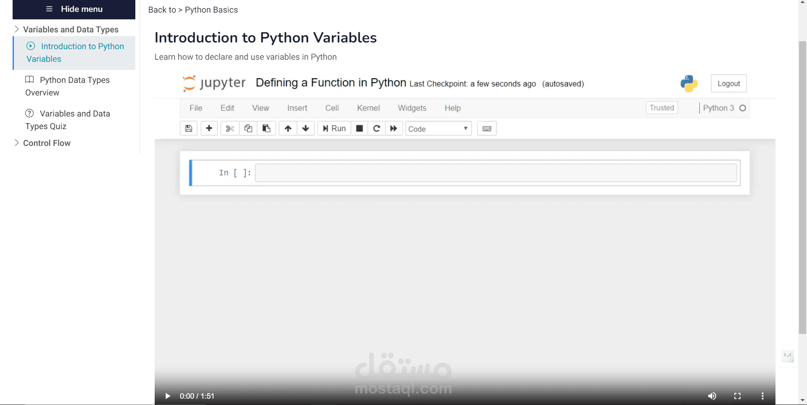Screen dimensions: 807x405
Task: Click inside the empty code cell input
Action: [496, 173]
